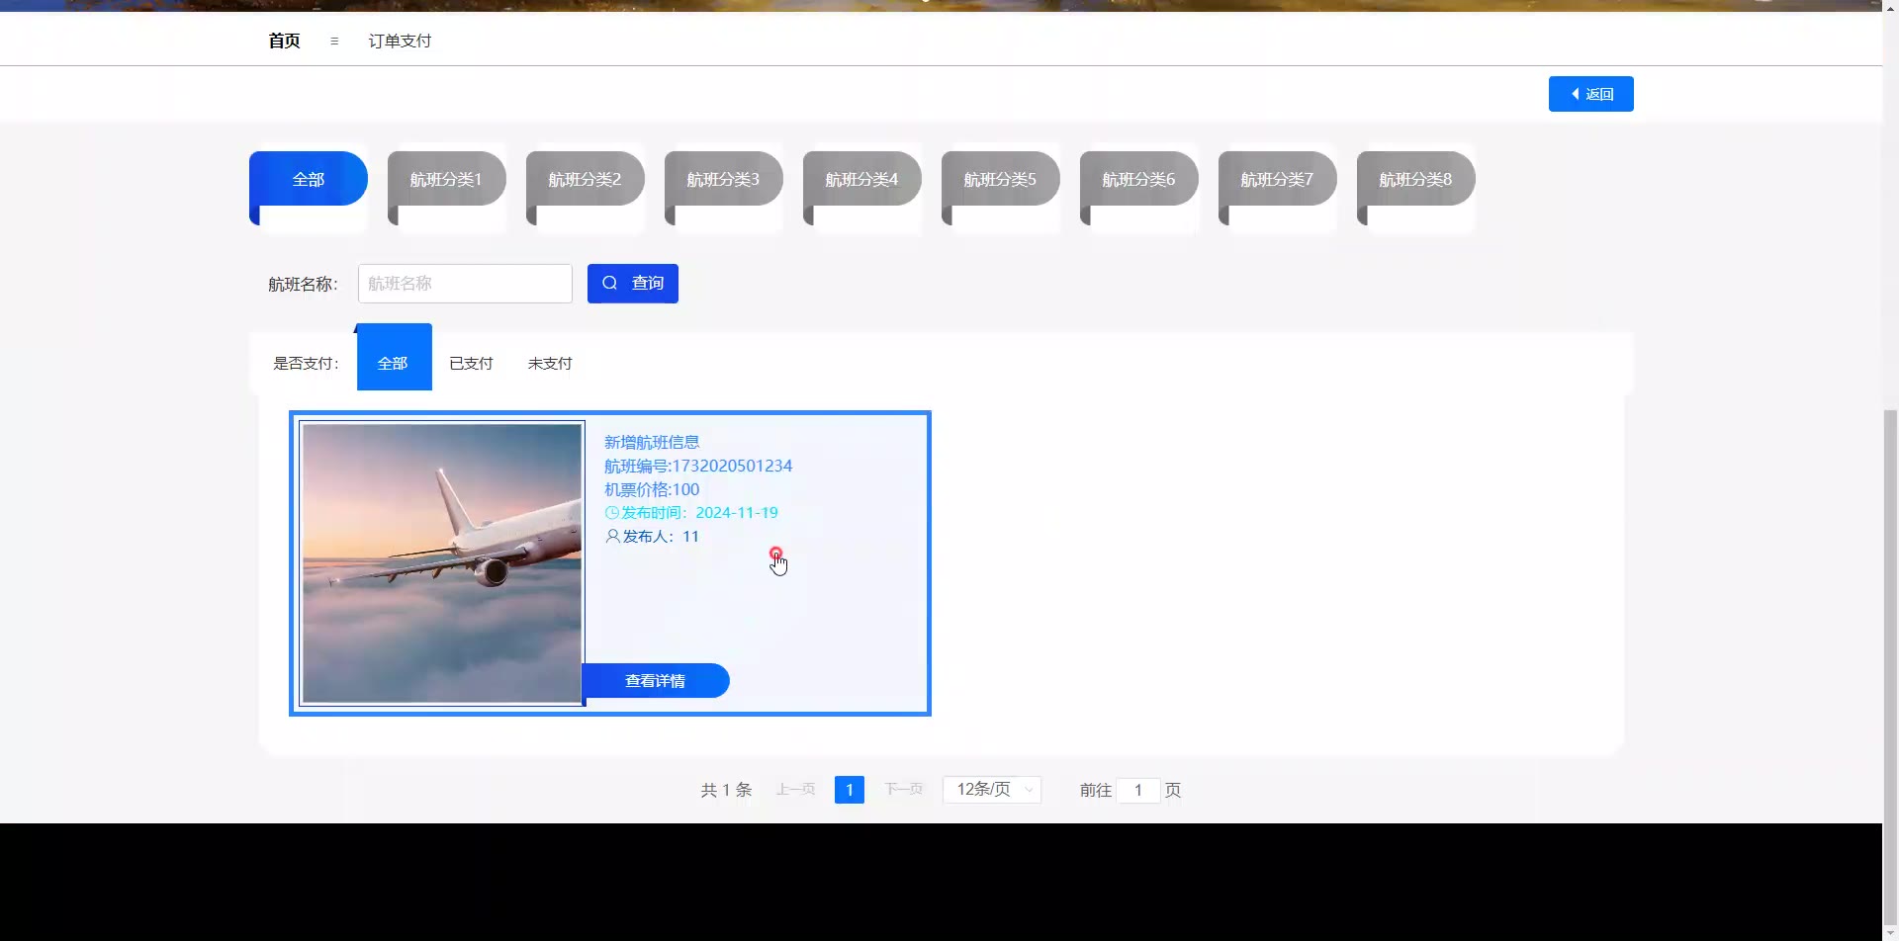Open the 12条/页 page size dropdown
Screen dimensions: 1899x941
click(991, 790)
